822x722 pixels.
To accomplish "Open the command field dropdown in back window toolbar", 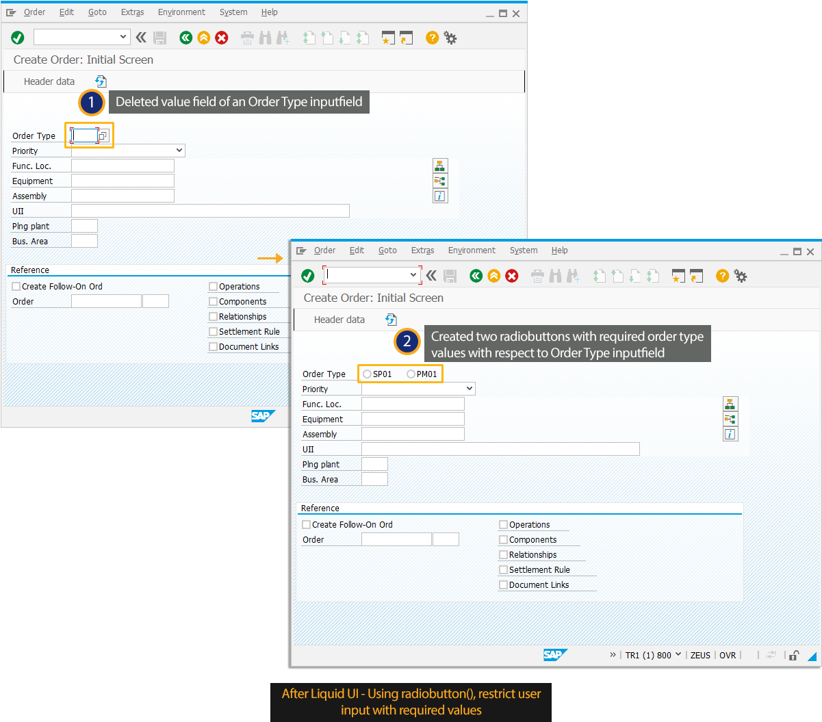I will point(123,37).
